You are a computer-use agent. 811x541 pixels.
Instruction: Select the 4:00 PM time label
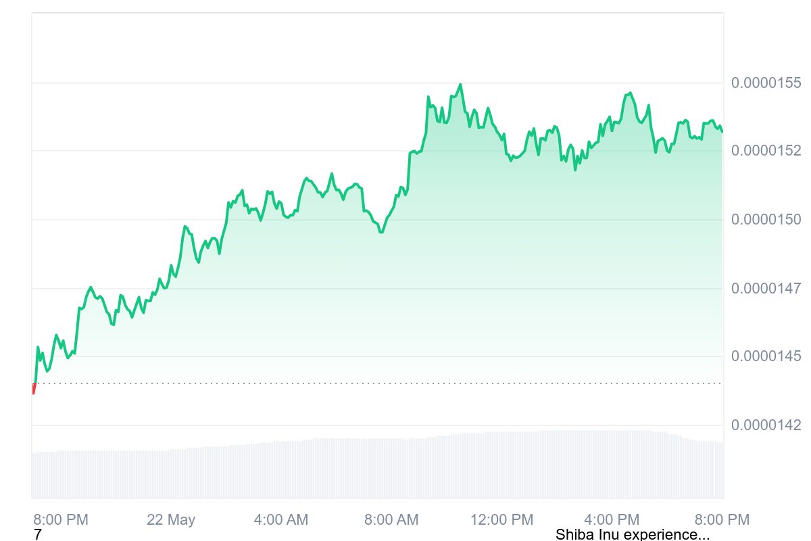612,519
